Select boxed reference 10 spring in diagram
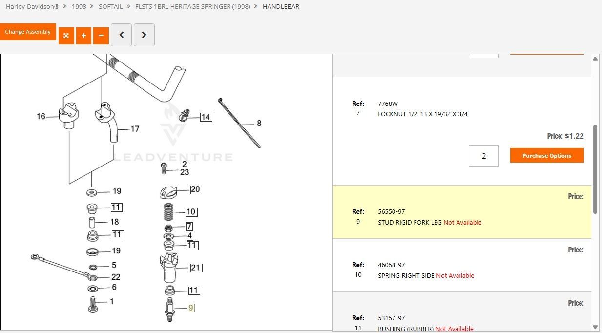602x333 pixels. [x=191, y=212]
